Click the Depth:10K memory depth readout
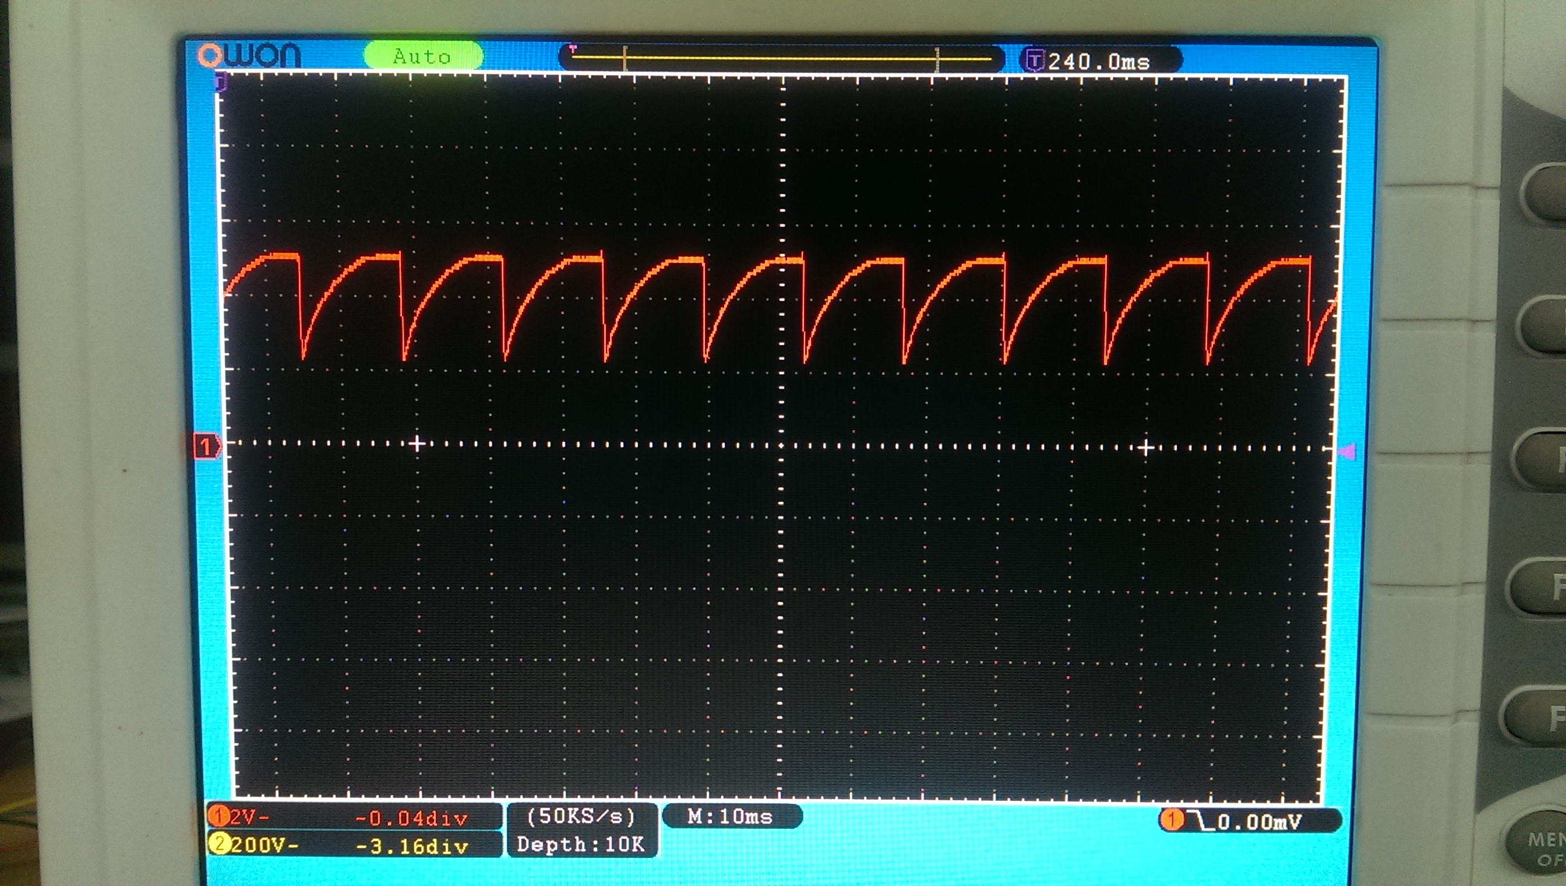This screenshot has width=1566, height=886. (580, 844)
